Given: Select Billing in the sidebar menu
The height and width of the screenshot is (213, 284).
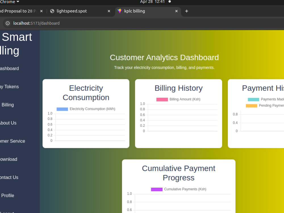Looking at the screenshot, I should [x=8, y=105].
